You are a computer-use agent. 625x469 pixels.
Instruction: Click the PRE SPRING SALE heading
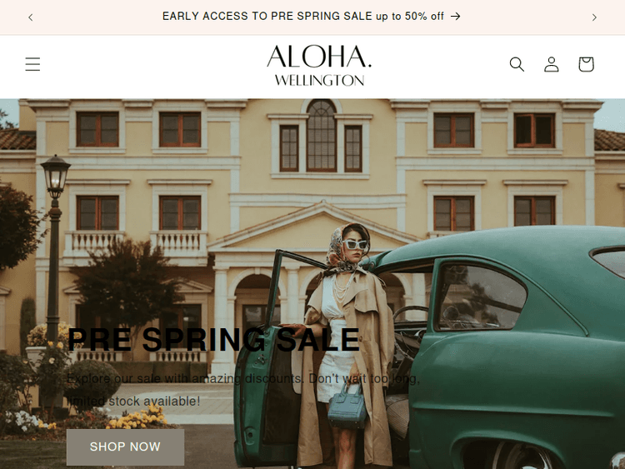213,340
